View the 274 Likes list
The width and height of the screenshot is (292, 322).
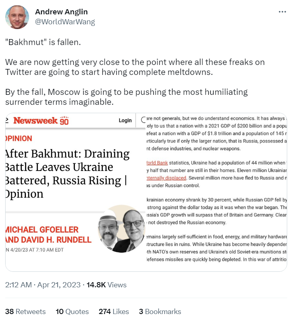click(x=114, y=312)
